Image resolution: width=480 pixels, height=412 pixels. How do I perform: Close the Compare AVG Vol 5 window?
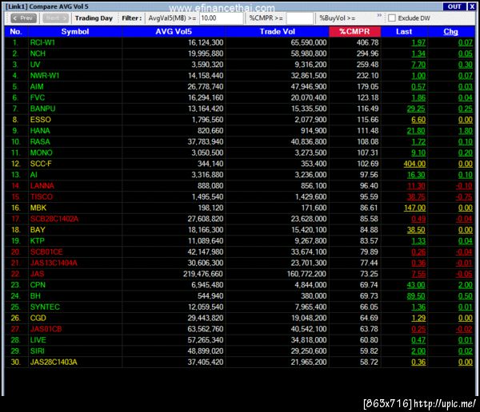tap(472, 6)
